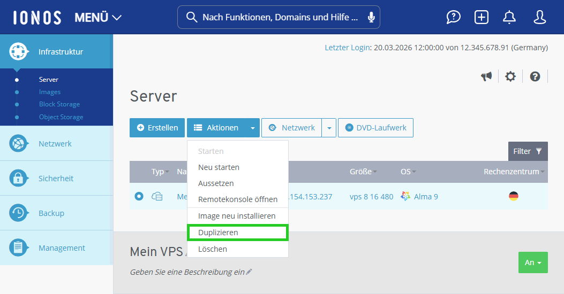Click the Sicherheit padlock icon

pos(18,179)
